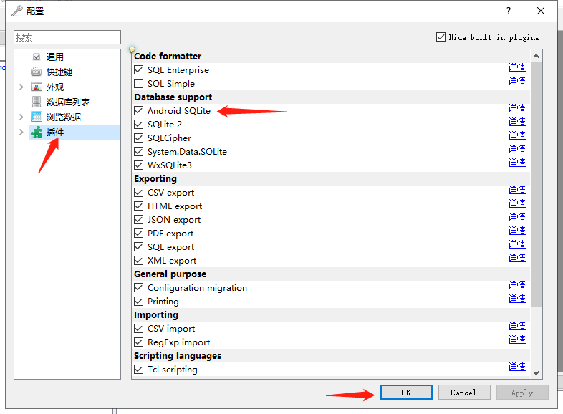This screenshot has height=414, width=563.
Task: Click the keyboard icon for 快捷键
Action: (37, 72)
